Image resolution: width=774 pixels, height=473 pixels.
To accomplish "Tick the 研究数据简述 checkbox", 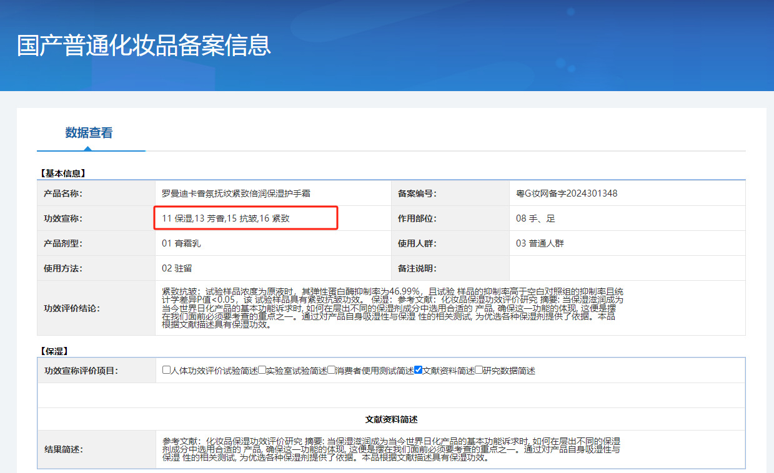I will pyautogui.click(x=479, y=370).
